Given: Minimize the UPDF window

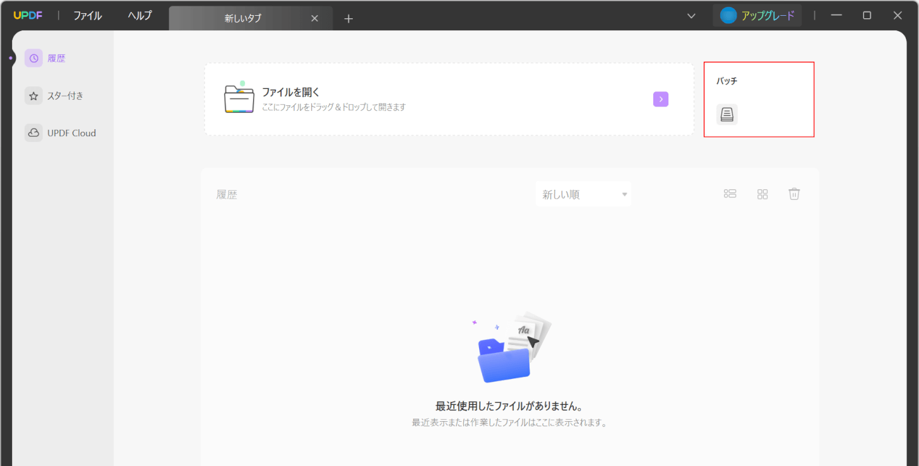Looking at the screenshot, I should tap(836, 16).
